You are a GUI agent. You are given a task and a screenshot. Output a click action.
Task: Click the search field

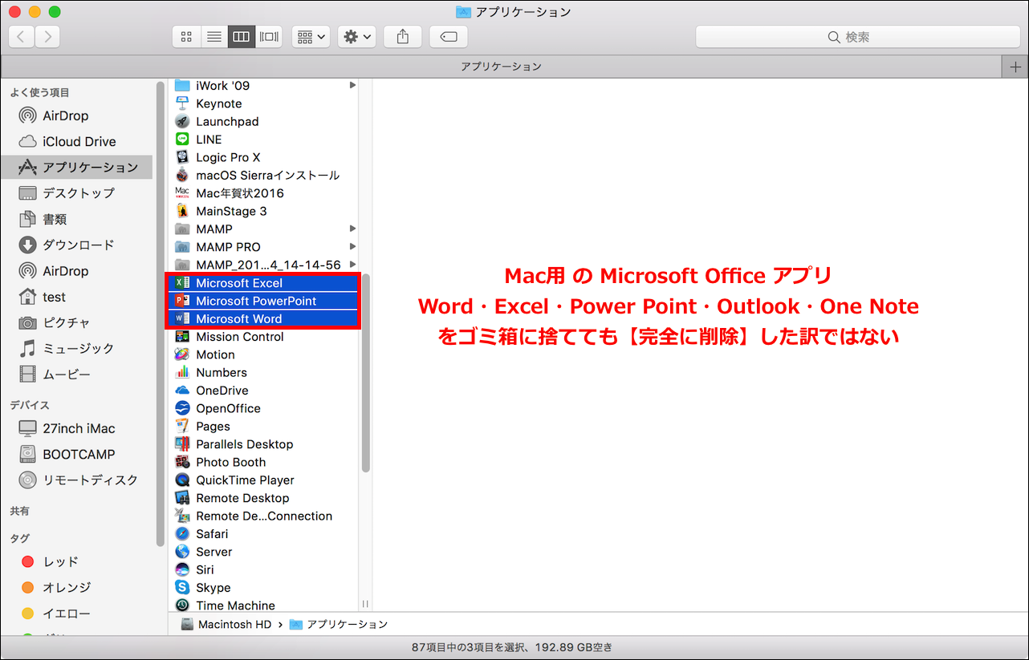(857, 37)
